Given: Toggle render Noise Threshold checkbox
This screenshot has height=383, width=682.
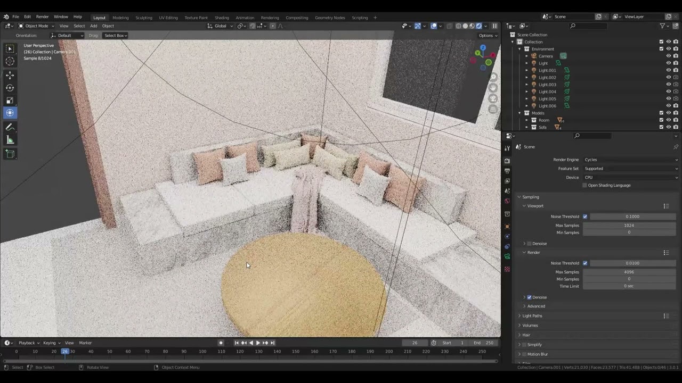Looking at the screenshot, I should [x=585, y=263].
